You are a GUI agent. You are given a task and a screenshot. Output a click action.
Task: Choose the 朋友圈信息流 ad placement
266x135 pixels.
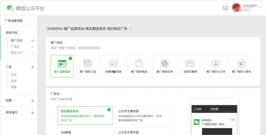pos(85,116)
